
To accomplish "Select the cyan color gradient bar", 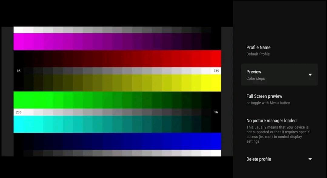I will (117, 124).
